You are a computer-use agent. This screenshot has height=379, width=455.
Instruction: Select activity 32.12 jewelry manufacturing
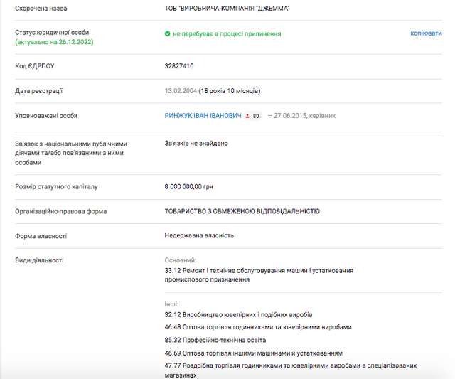point(238,314)
